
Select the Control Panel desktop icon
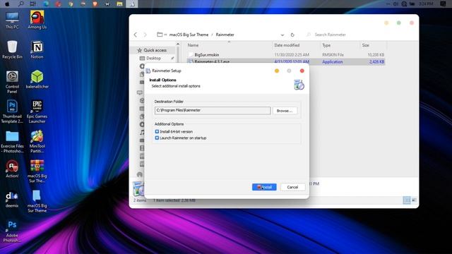point(12,82)
